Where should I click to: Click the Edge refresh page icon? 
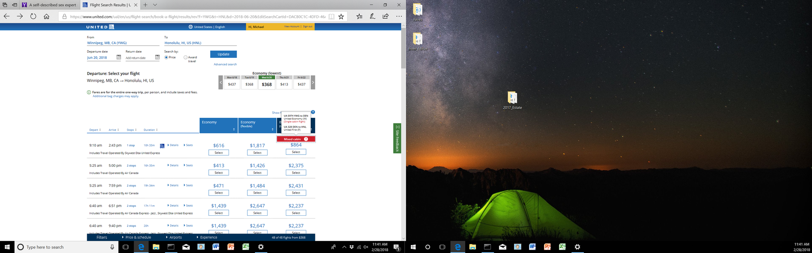33,16
